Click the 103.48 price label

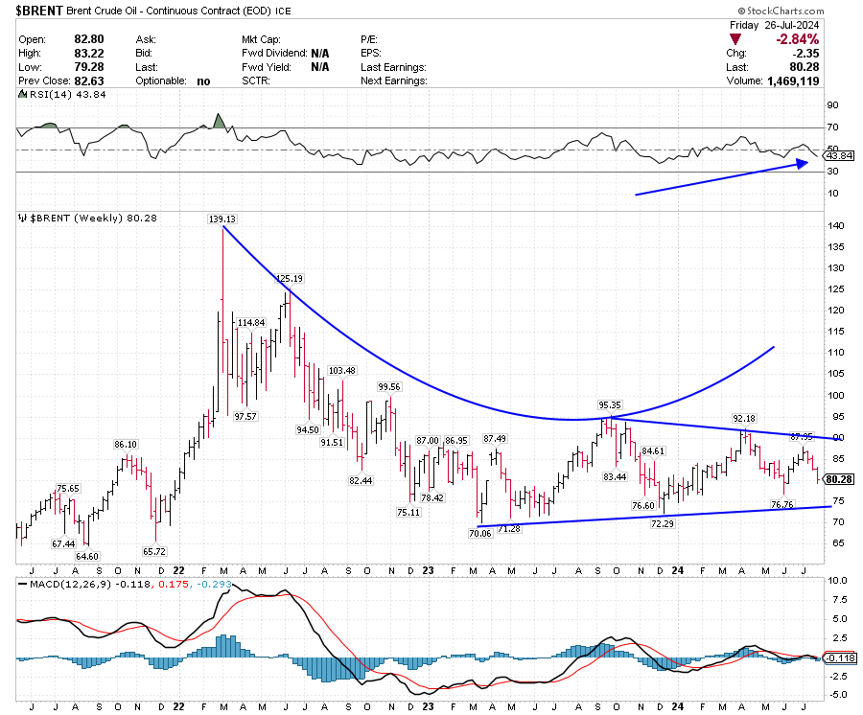(342, 371)
